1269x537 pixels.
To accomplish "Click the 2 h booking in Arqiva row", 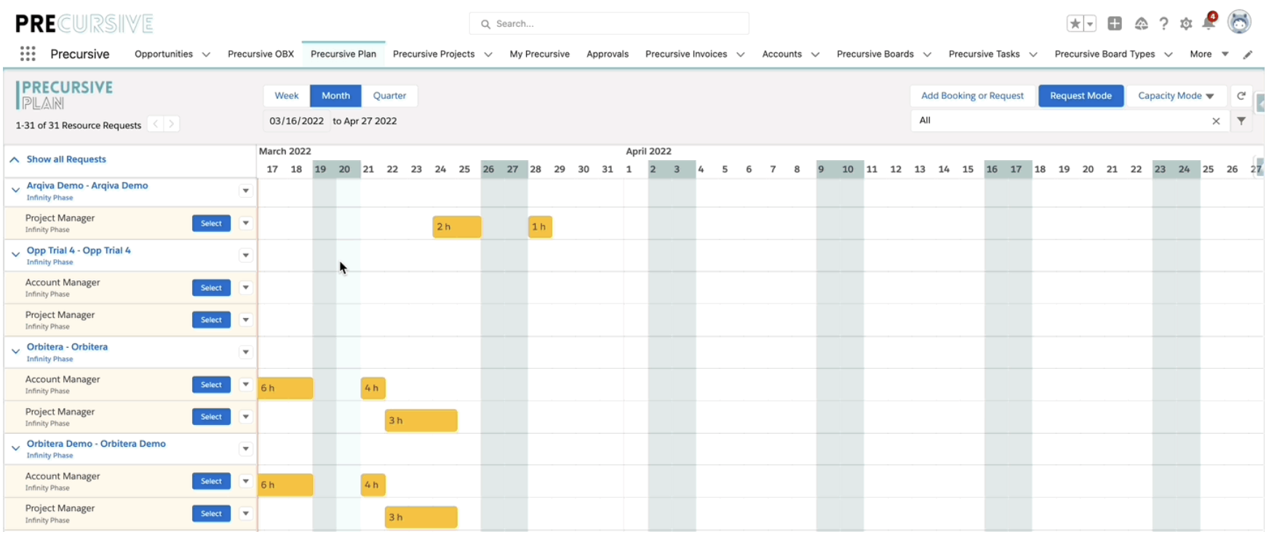I will point(456,227).
